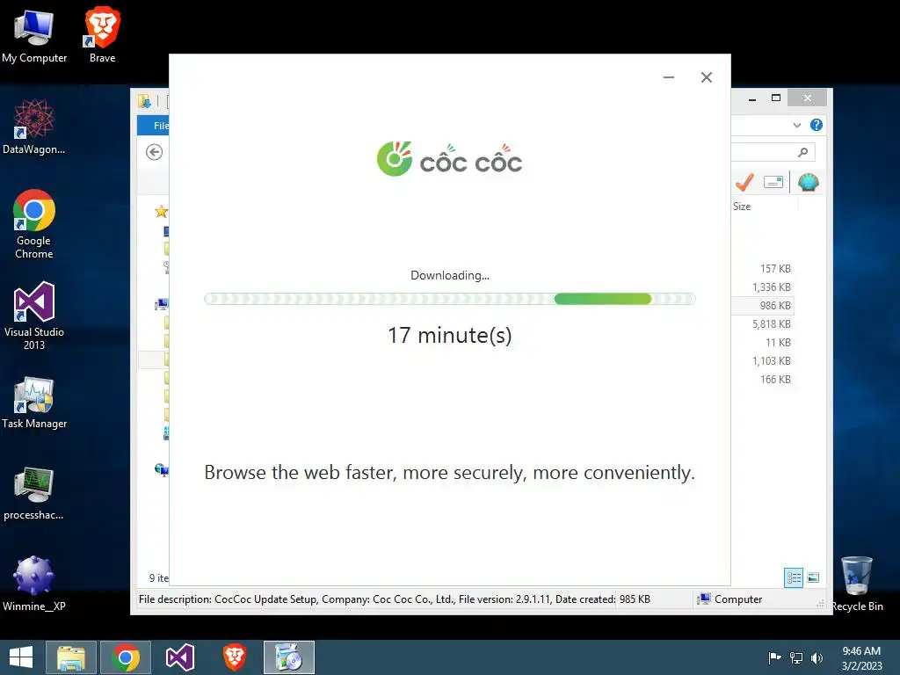This screenshot has height=675, width=900.
Task: Open the network tray icon
Action: [796, 657]
